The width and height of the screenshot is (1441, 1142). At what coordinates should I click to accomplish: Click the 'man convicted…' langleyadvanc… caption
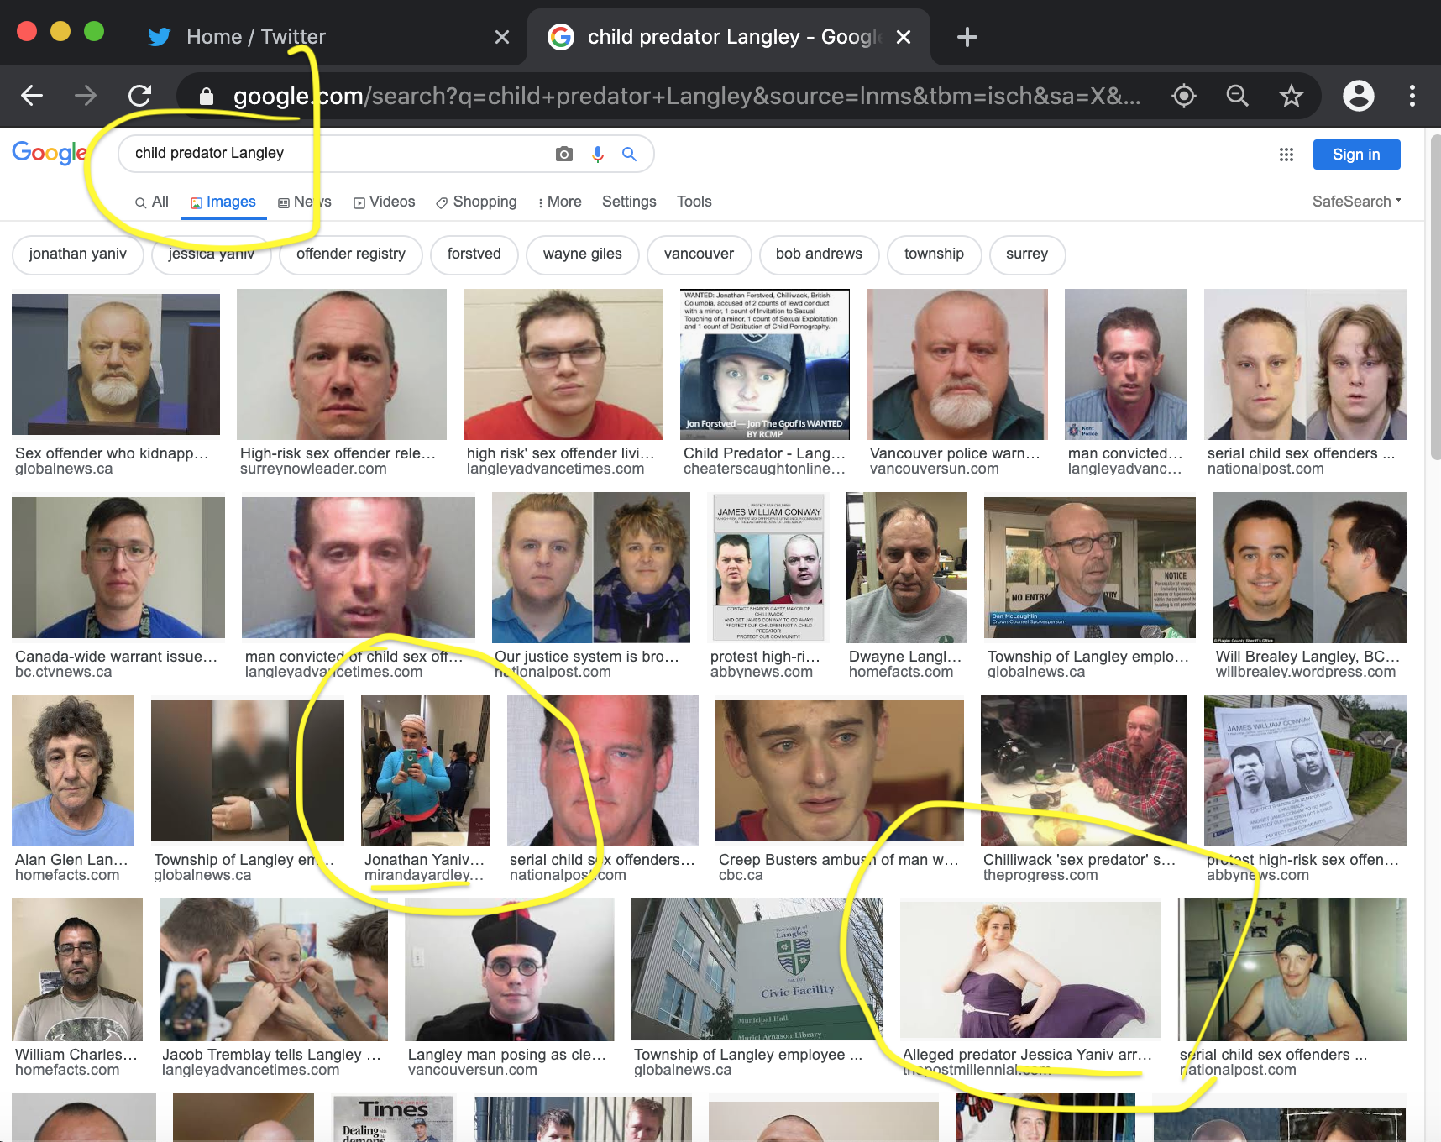1125,453
